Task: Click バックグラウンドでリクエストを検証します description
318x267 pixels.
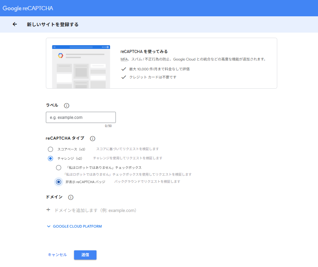Action: pos(147,181)
